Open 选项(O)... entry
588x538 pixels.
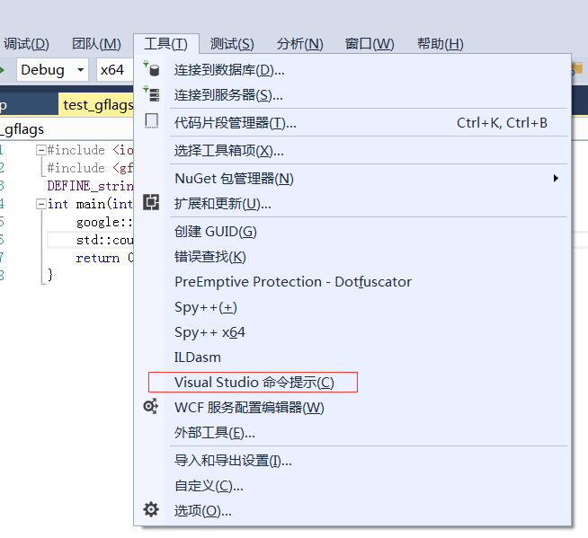(352, 511)
